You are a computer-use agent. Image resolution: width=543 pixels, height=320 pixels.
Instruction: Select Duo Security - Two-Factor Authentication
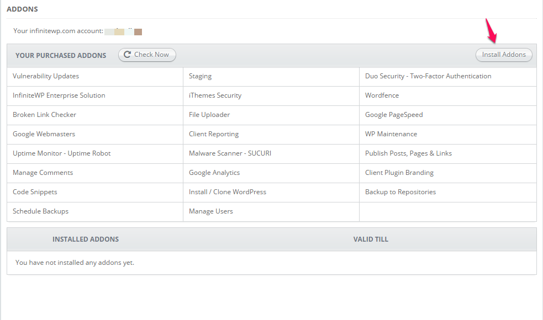point(428,76)
